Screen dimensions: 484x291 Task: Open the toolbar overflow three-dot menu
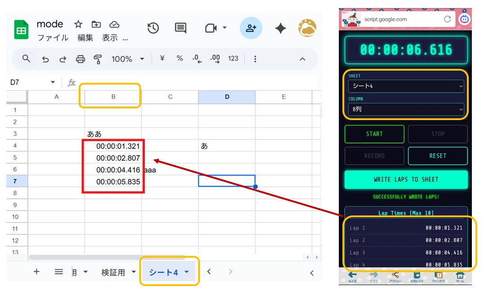pos(255,59)
